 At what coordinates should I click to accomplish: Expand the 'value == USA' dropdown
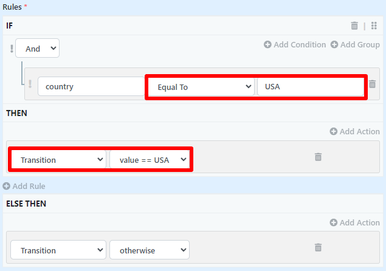[150, 160]
